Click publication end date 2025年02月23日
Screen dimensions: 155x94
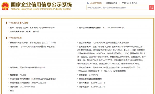tap(98, 87)
